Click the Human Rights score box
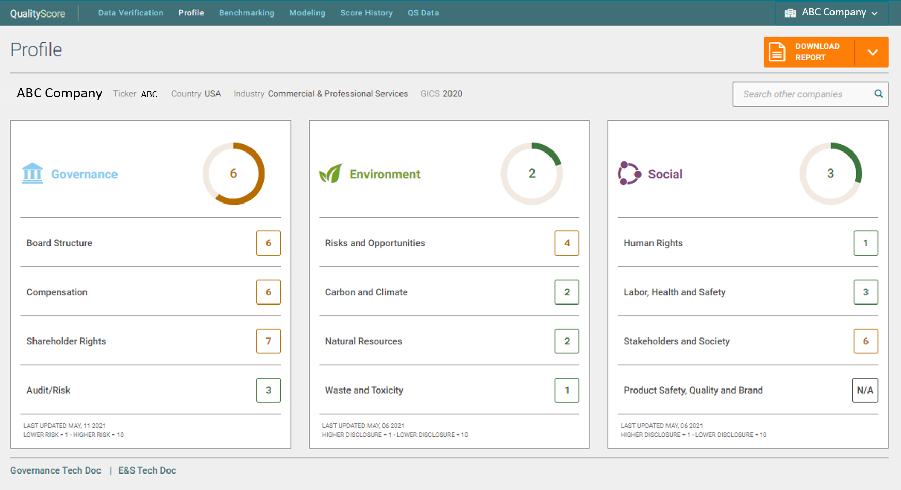Viewport: 901px width, 490px height. click(866, 243)
